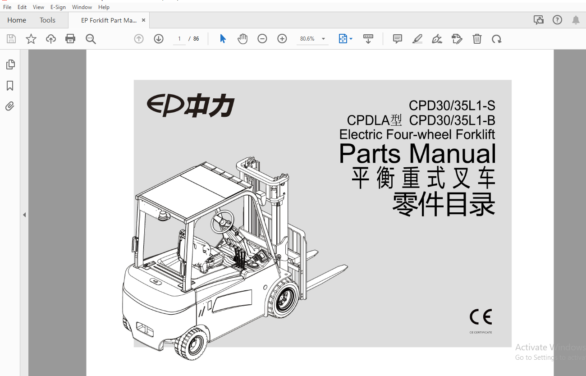Click the scrolling mode keyboard icon

368,39
